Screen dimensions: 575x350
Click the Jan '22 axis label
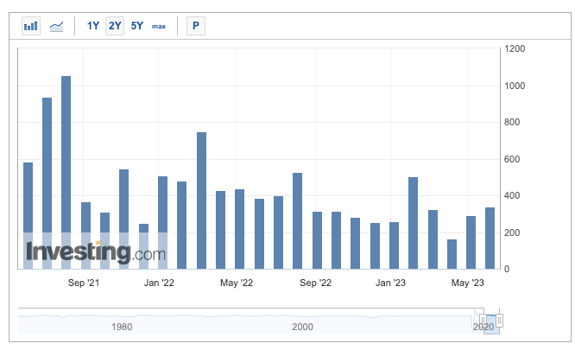tap(159, 283)
